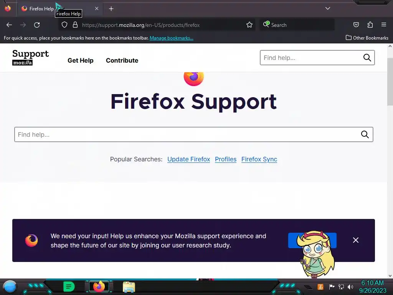The height and width of the screenshot is (295, 393).
Task: Click the page vertical scrollbar thumb
Action: 390,81
